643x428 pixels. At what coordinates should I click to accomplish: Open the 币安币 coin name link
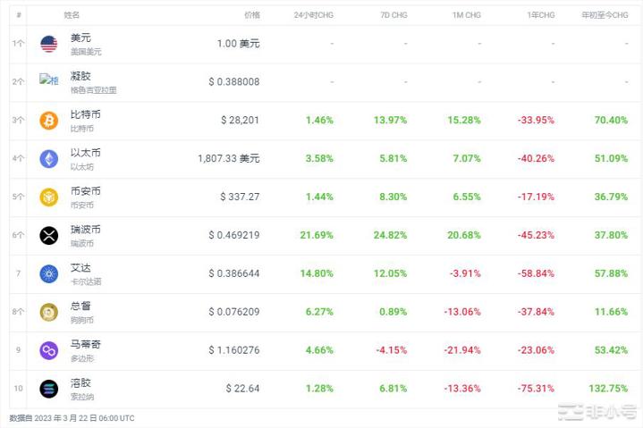click(85, 191)
